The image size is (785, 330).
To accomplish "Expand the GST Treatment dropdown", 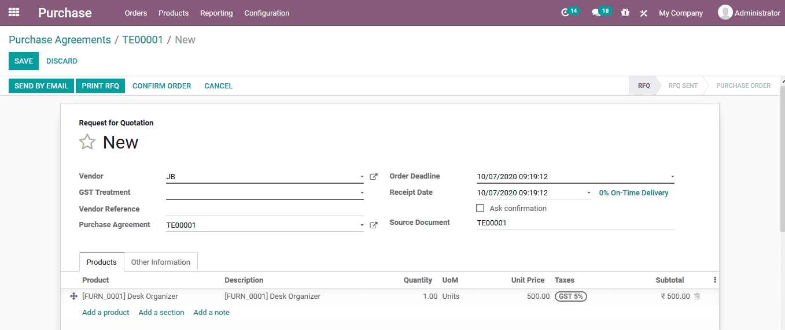I will point(362,193).
